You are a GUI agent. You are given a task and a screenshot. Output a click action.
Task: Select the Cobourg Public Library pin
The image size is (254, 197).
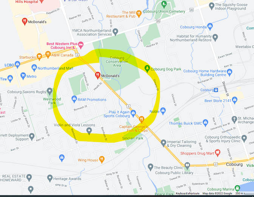(x=187, y=165)
